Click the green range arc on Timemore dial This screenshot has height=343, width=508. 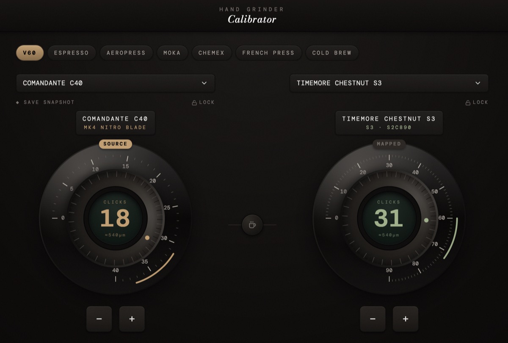pos(453,240)
